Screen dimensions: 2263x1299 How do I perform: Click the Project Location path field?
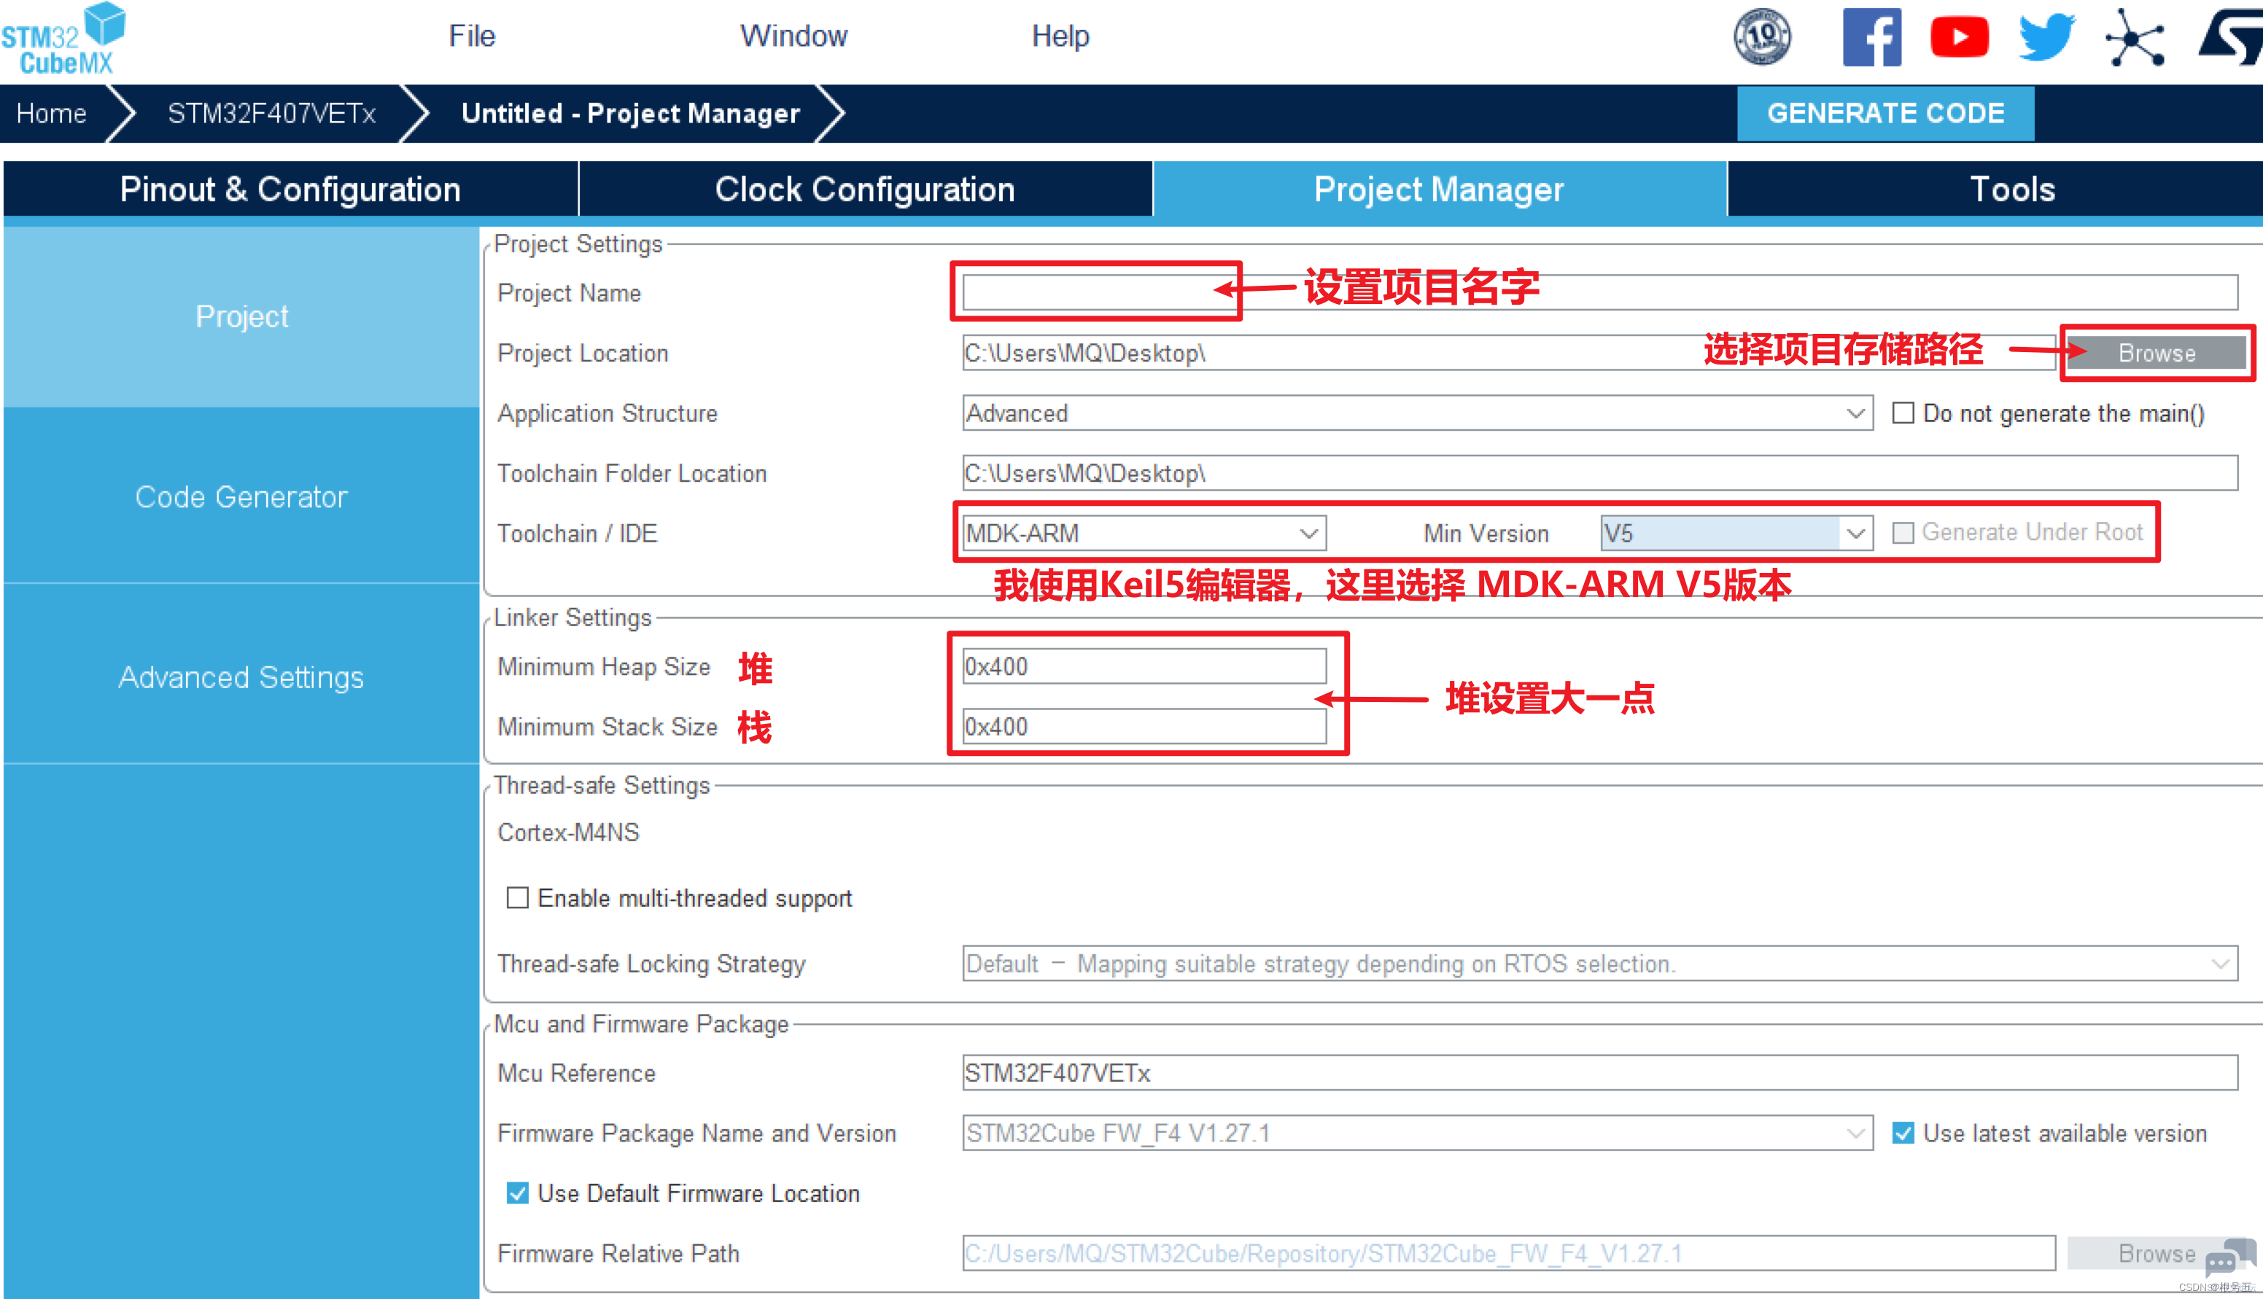1510,354
